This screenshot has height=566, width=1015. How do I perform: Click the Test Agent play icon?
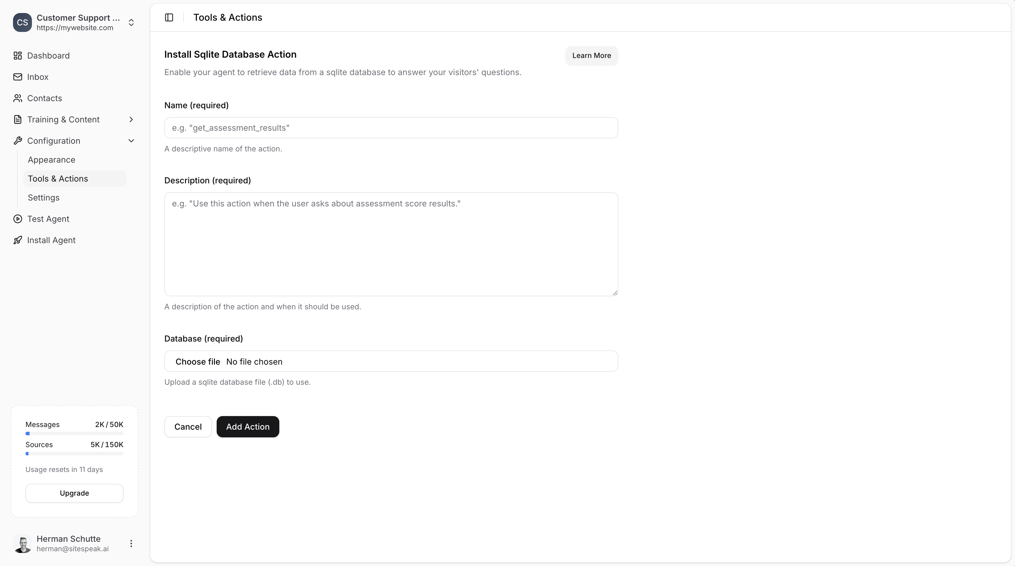[18, 219]
